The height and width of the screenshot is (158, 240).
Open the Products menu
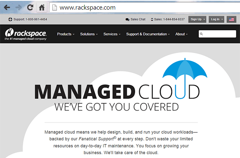[66, 34]
